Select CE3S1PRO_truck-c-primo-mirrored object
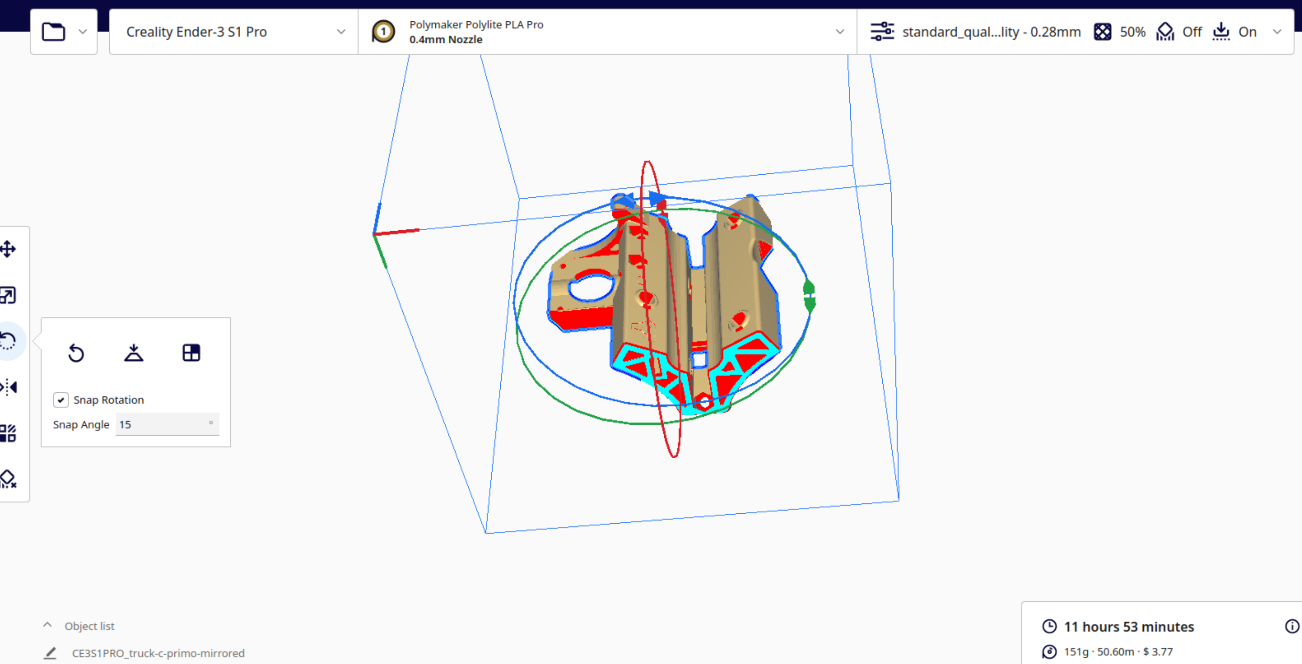 (x=158, y=653)
